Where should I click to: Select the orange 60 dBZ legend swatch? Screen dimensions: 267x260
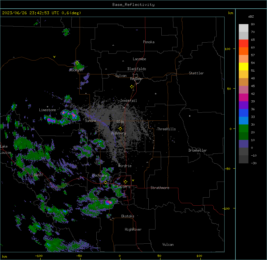point(243,51)
